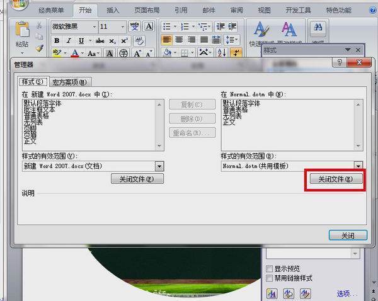This screenshot has width=378, height=301.
Task: Open the Normal.dotm scope dropdown
Action: pos(358,166)
